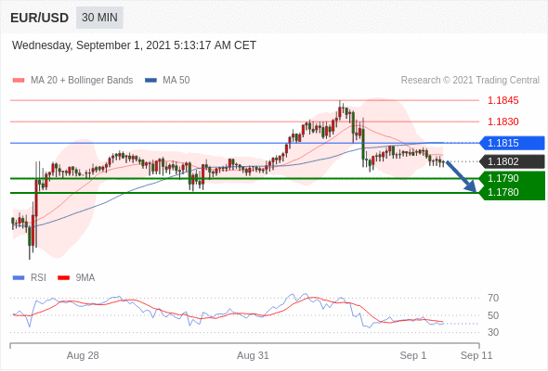Screen dimensions: 548x371
Task: Click the MA 50 blue legend swatch
Action: tap(150, 81)
